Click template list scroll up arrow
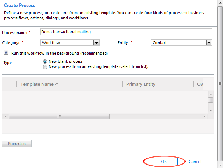The width and height of the screenshot is (223, 168). pyautogui.click(x=211, y=94)
